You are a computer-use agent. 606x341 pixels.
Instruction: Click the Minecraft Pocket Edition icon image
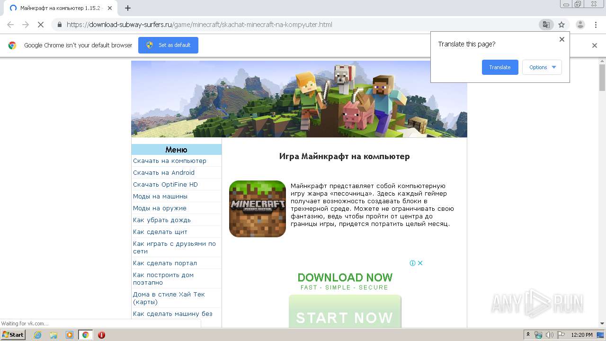point(258,209)
